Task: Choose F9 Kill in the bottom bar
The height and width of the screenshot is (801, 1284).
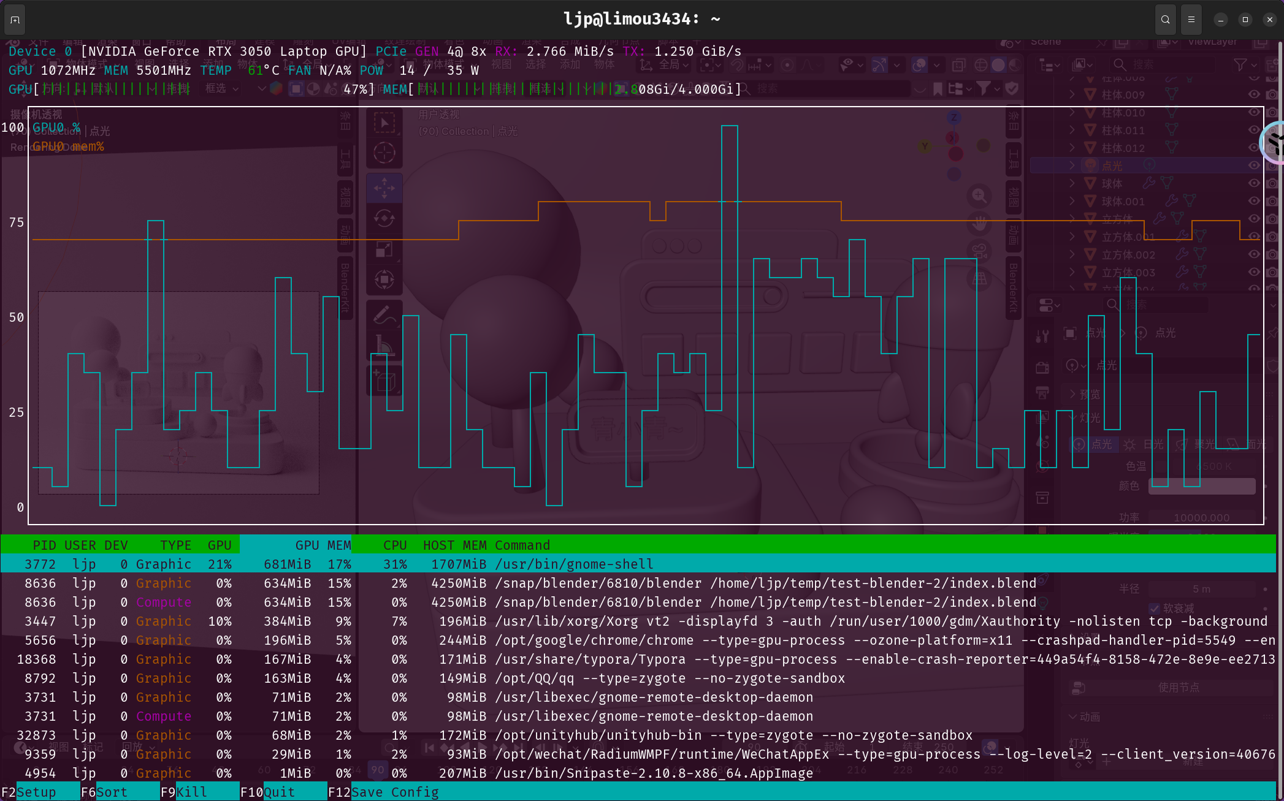Action: coord(191,792)
